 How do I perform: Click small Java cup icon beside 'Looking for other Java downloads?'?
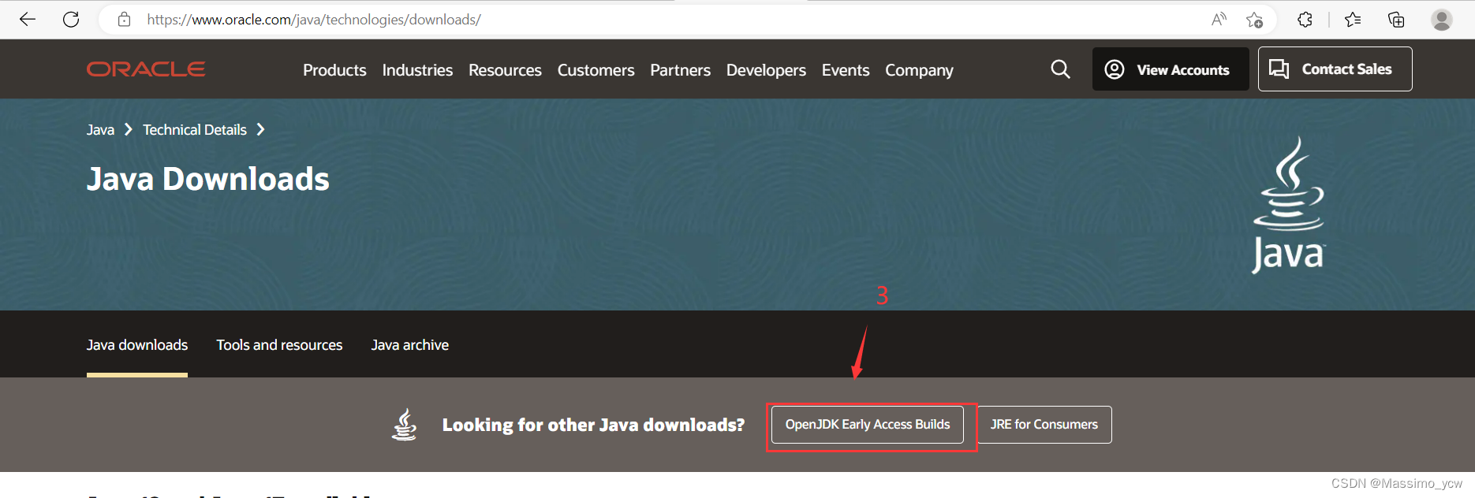[x=405, y=424]
